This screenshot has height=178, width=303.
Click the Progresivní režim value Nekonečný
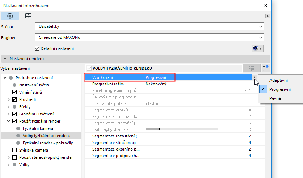point(156,84)
